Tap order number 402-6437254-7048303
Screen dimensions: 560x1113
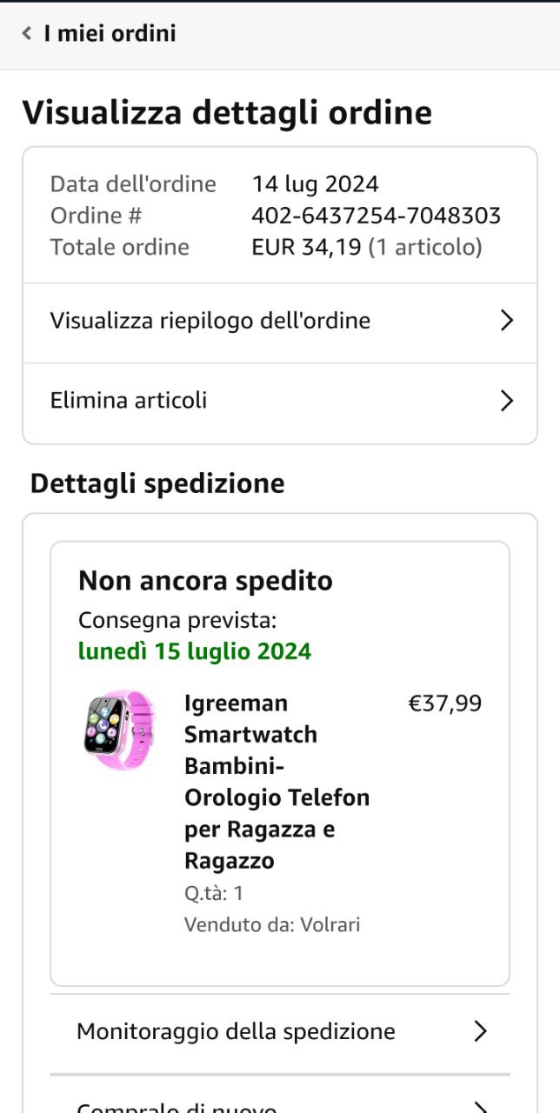tap(376, 216)
